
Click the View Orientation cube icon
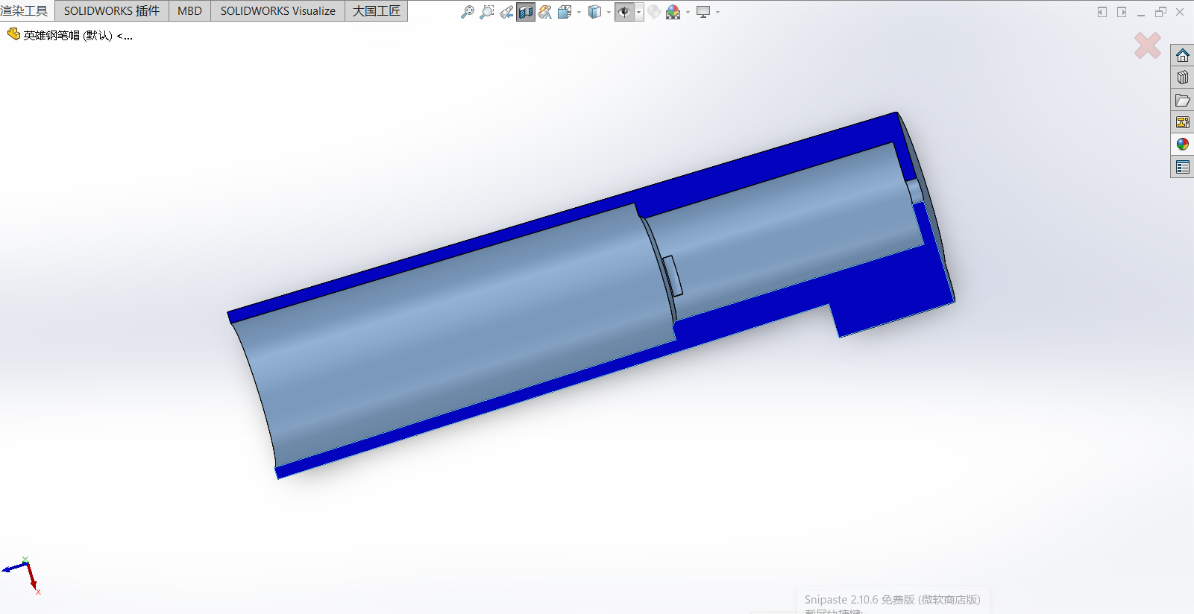(565, 12)
